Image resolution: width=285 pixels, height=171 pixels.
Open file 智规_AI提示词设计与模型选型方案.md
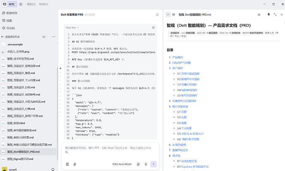coord(28,145)
